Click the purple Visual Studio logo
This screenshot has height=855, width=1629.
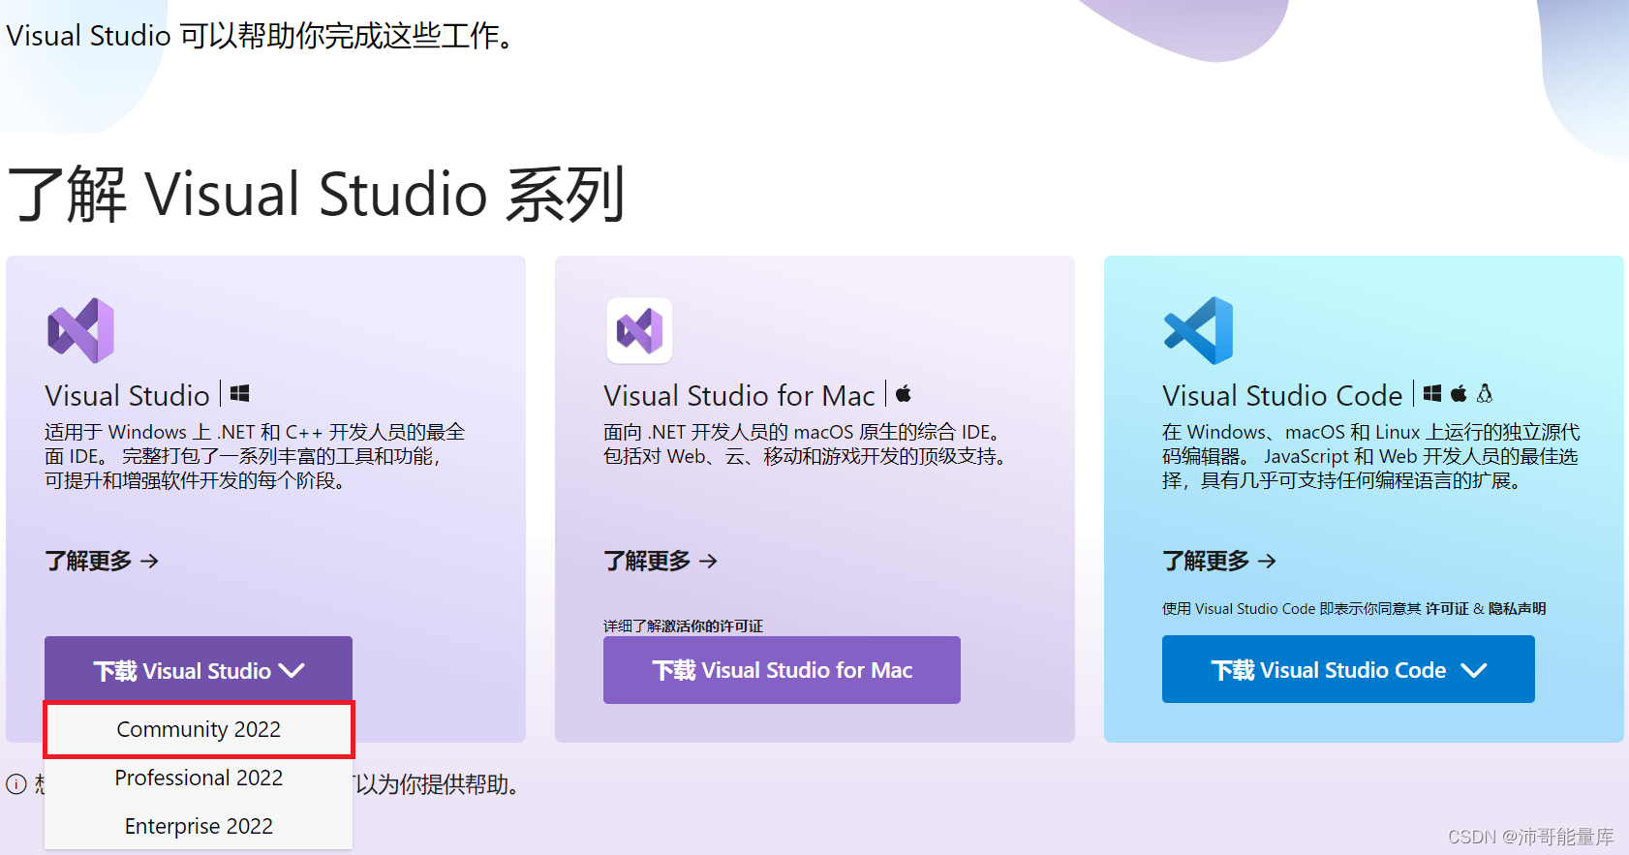(81, 330)
